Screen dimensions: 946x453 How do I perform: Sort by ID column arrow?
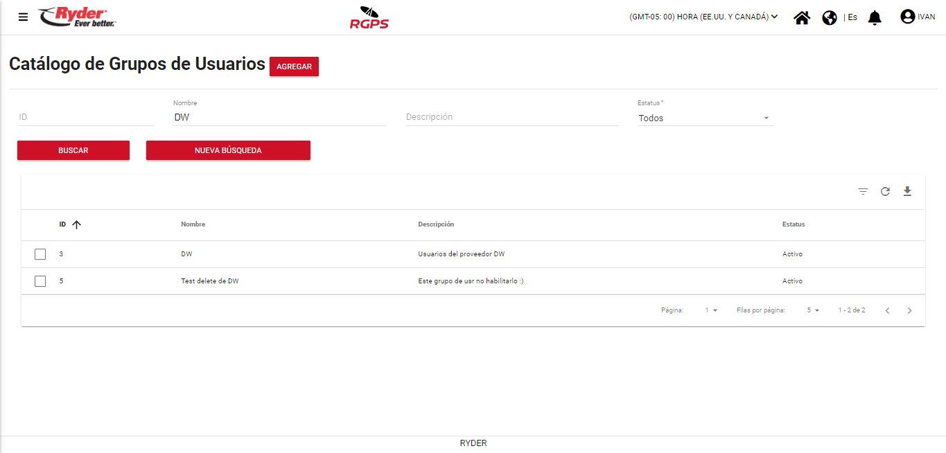coord(76,224)
